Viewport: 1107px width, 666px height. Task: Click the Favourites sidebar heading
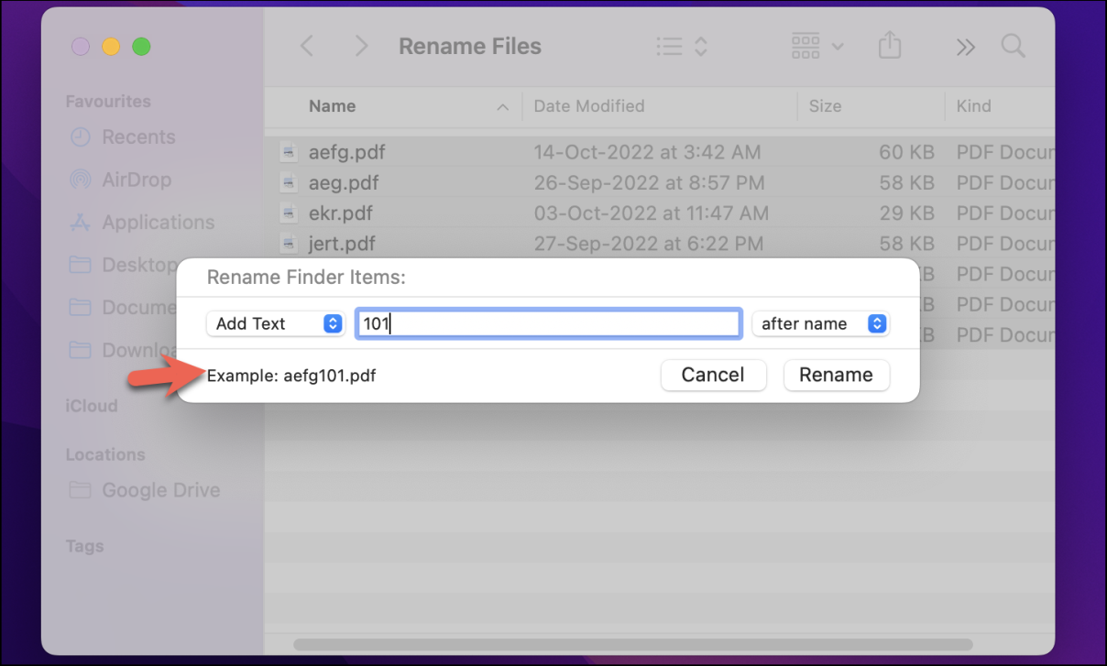pyautogui.click(x=108, y=102)
